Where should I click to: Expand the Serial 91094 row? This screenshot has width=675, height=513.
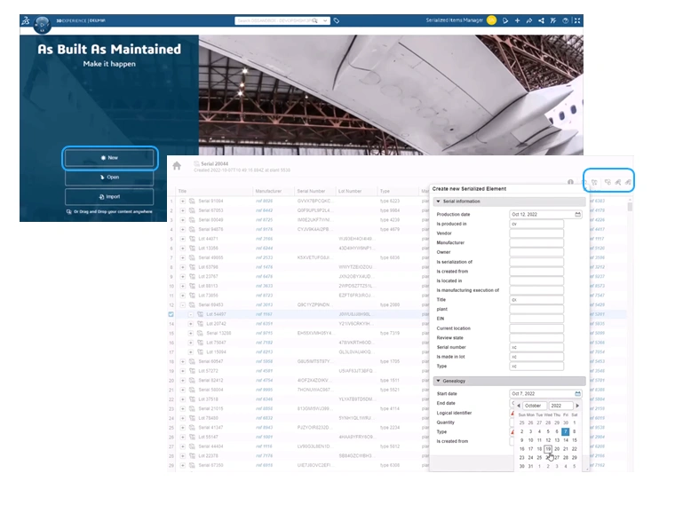183,201
